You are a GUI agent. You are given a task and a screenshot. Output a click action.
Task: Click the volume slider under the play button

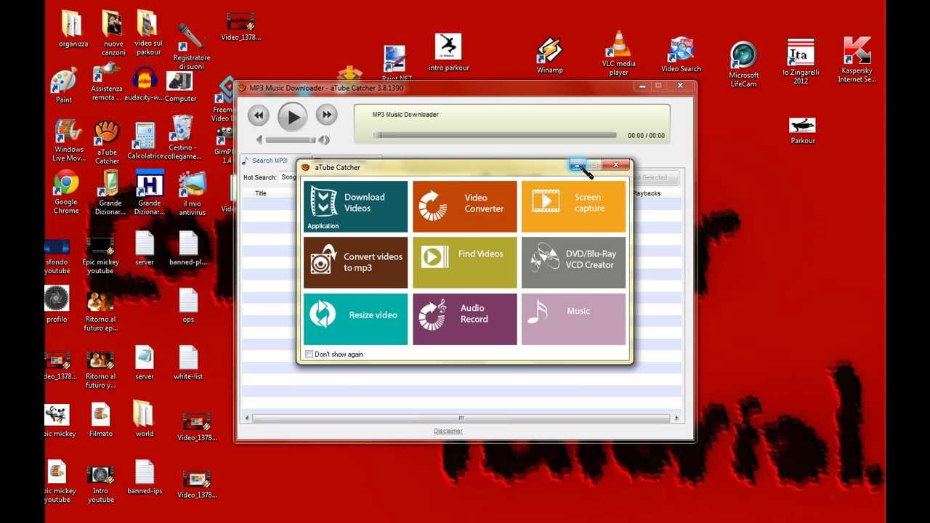291,140
